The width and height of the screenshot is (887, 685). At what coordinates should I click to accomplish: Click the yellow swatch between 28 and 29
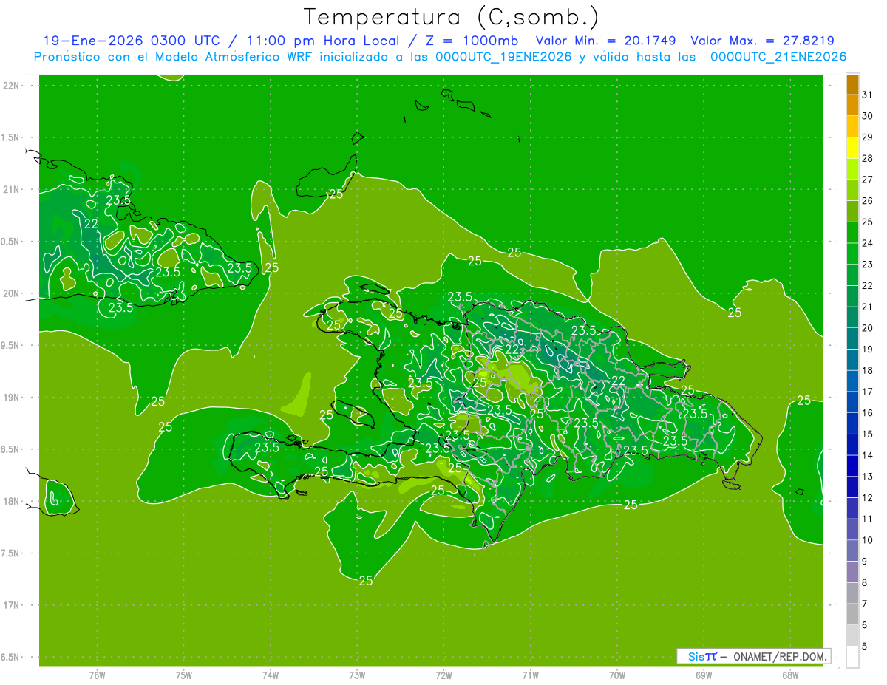click(x=852, y=148)
